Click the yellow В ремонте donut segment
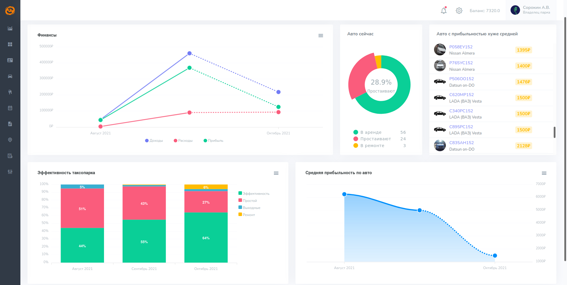 [378, 62]
